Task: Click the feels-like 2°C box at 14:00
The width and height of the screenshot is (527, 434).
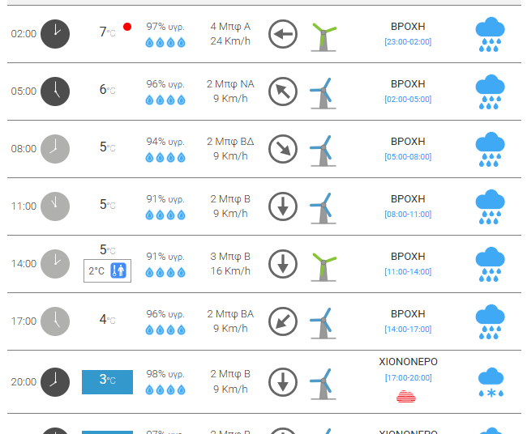Action: (107, 270)
